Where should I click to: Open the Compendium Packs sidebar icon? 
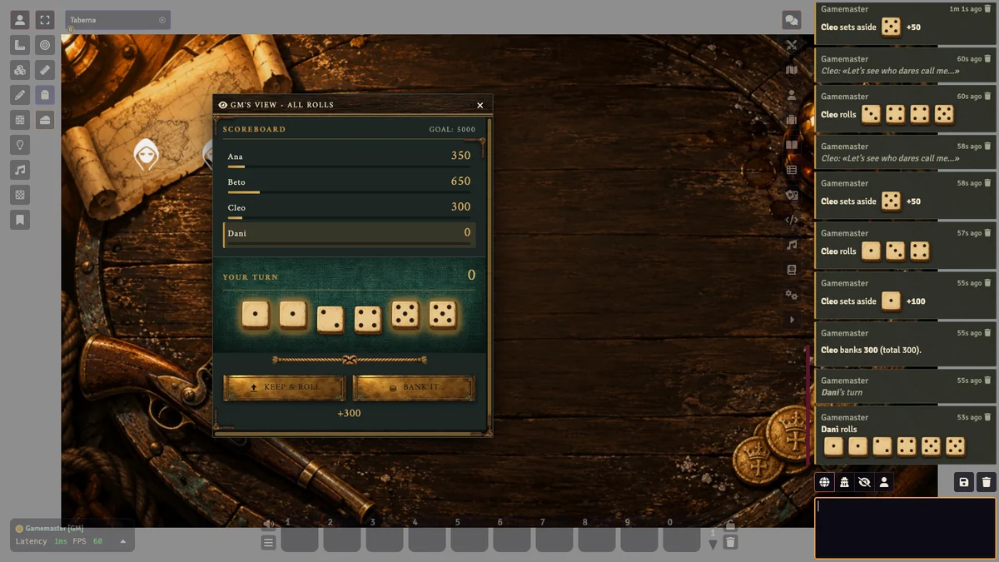(x=792, y=270)
